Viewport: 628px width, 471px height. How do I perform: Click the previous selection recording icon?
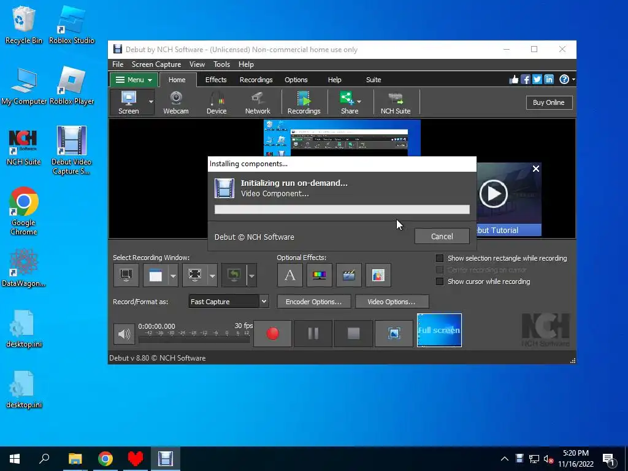234,275
